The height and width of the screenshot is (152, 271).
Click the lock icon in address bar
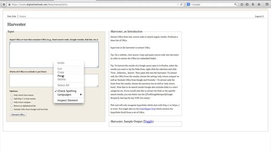9,5
